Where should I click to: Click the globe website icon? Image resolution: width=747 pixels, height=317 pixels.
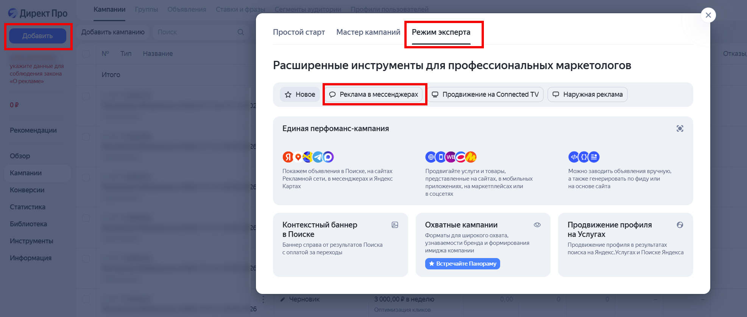tap(430, 157)
